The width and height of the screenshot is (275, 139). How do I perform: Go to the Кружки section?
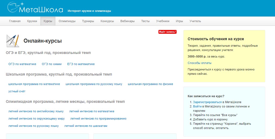(x=32, y=21)
